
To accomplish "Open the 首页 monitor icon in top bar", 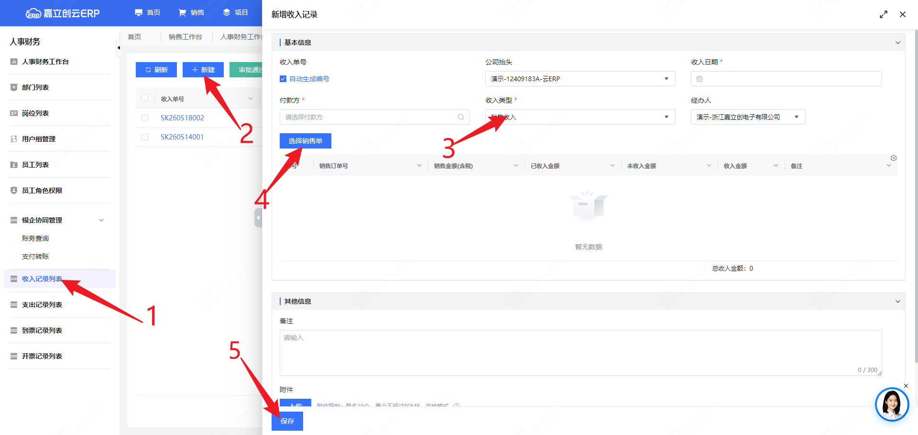I will coord(139,12).
